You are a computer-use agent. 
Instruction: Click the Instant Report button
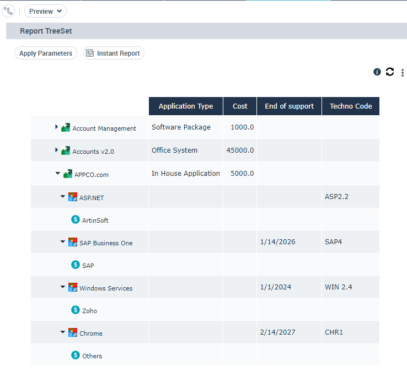tap(114, 53)
